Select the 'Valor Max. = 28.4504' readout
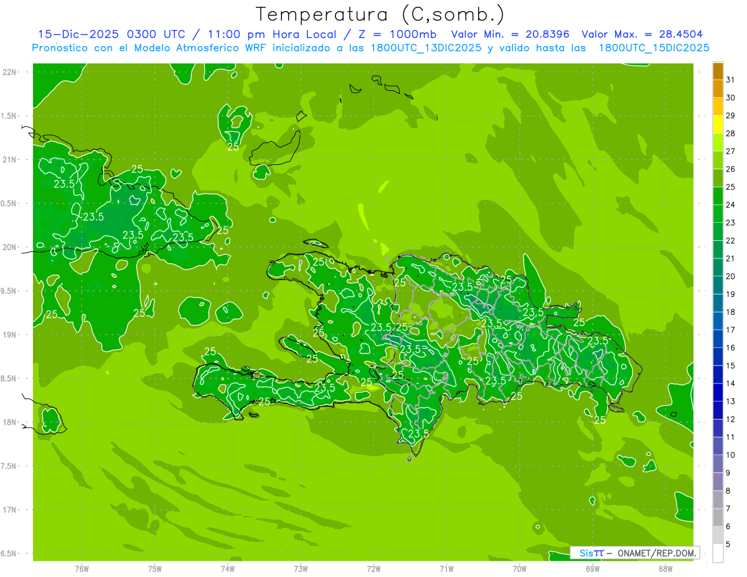The image size is (747, 577). [642, 34]
